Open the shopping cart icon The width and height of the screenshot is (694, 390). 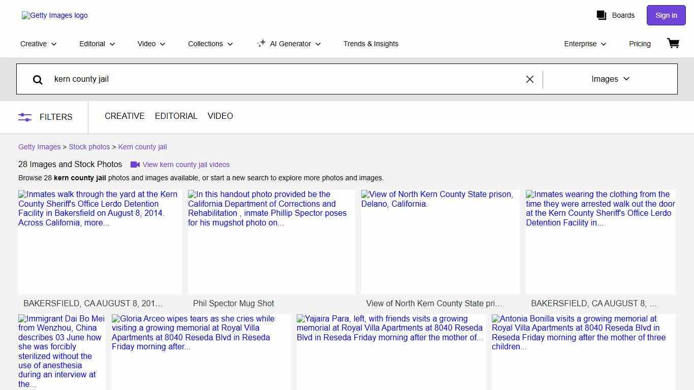pyautogui.click(x=673, y=44)
